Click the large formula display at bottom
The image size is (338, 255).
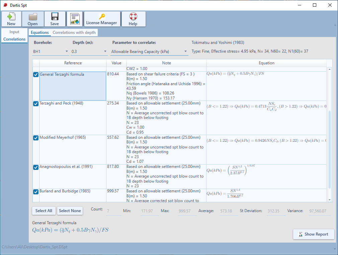pos(70,230)
